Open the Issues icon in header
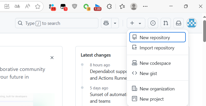Screen dimensions: 206x106 point(153,23)
